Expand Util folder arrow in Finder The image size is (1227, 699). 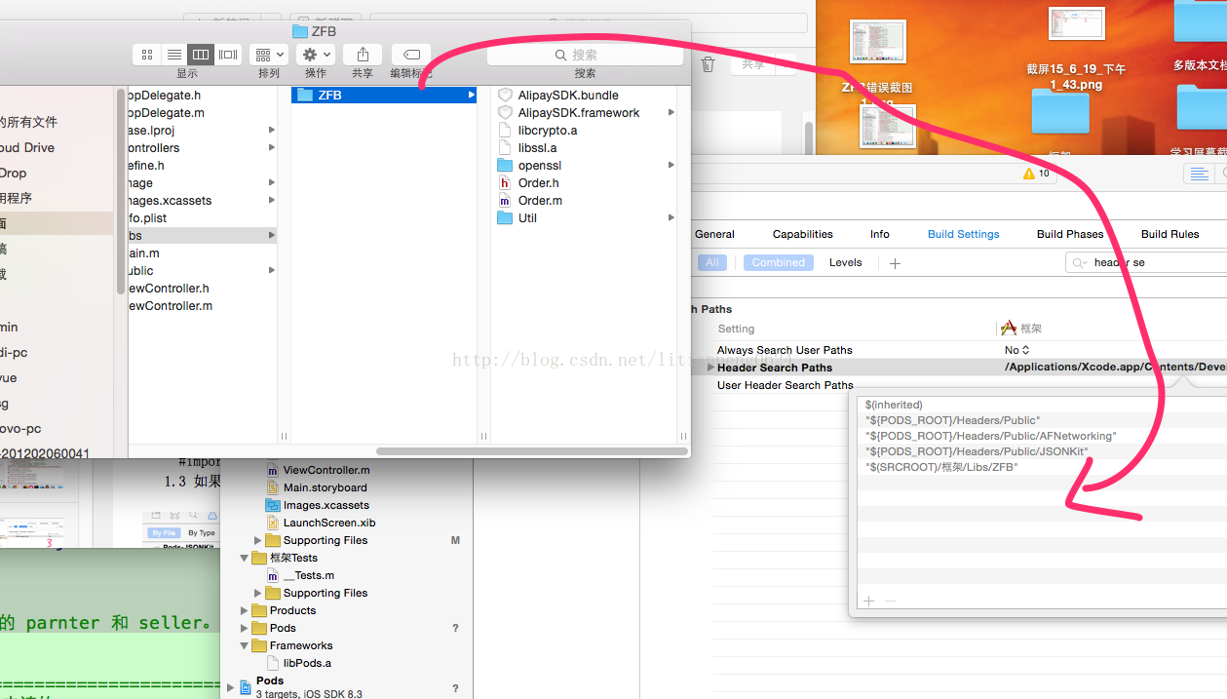[x=671, y=217]
